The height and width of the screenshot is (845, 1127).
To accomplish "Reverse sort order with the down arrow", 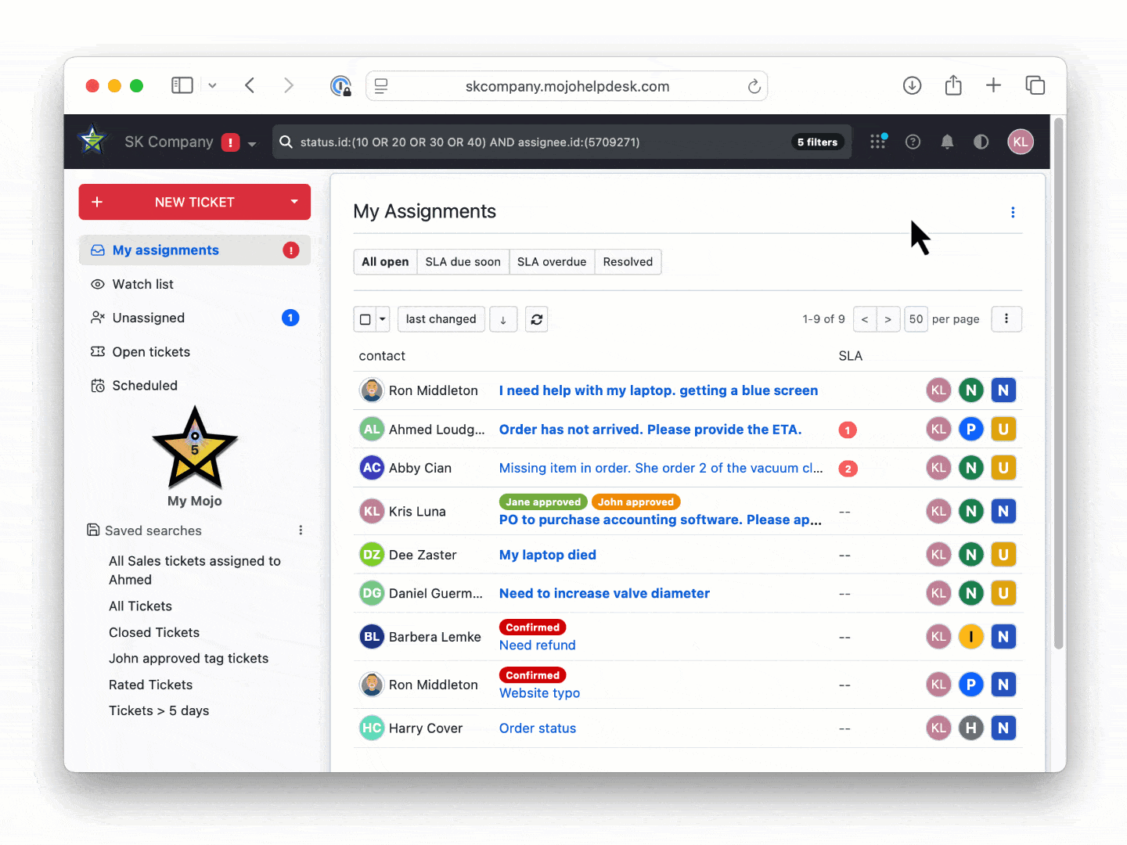I will point(503,319).
